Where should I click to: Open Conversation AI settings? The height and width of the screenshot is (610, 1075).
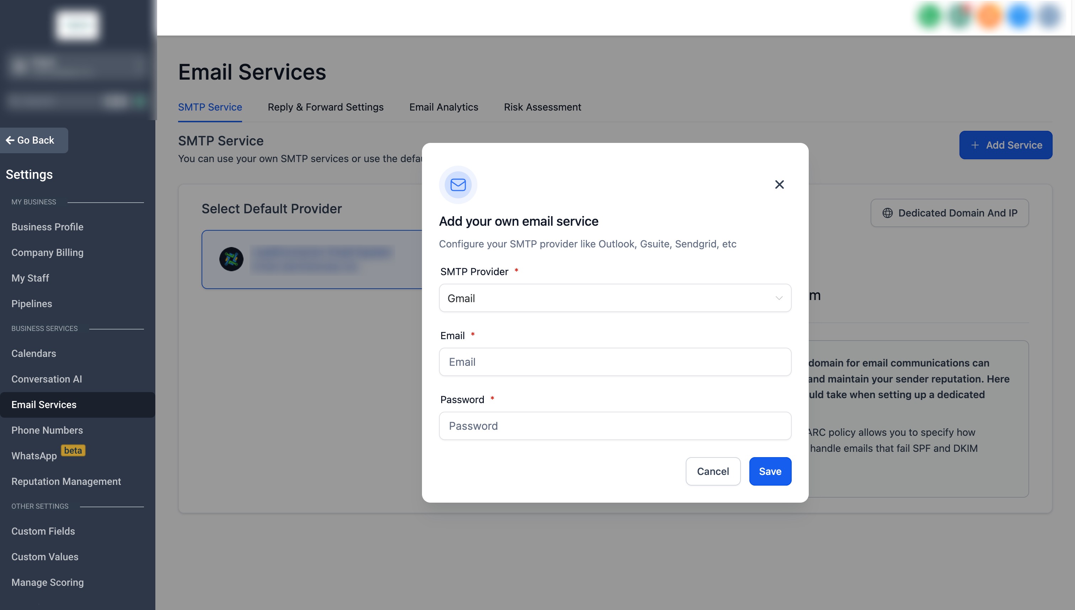click(47, 379)
